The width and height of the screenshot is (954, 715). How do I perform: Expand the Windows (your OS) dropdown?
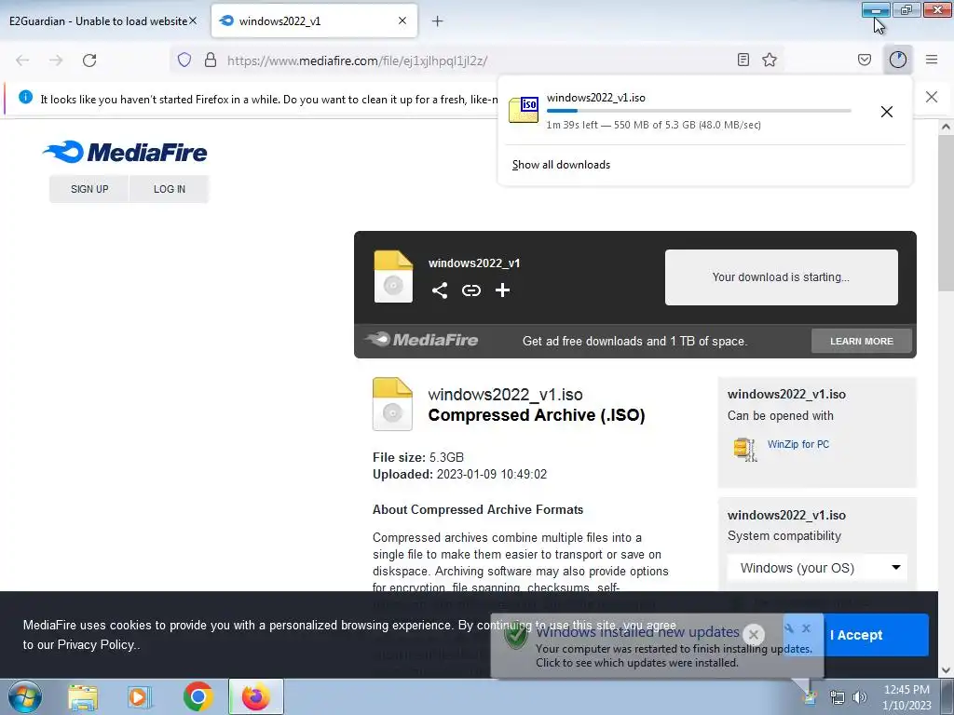(x=817, y=568)
